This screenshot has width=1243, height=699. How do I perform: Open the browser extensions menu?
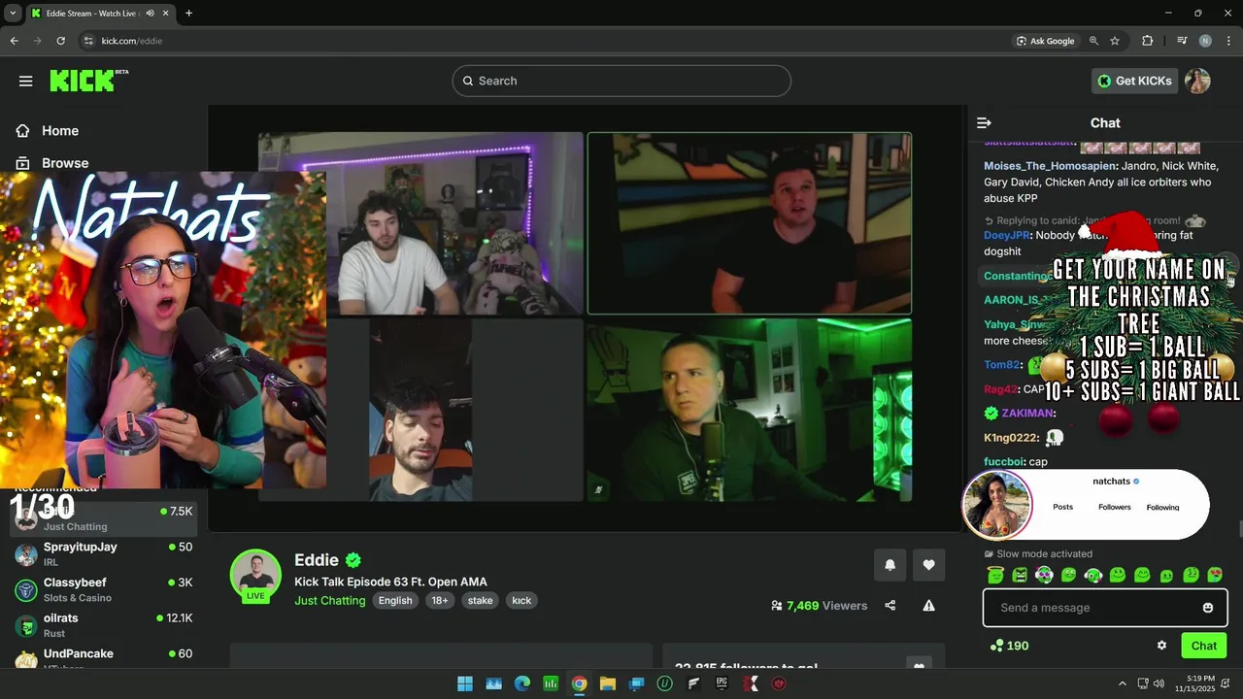pyautogui.click(x=1148, y=41)
